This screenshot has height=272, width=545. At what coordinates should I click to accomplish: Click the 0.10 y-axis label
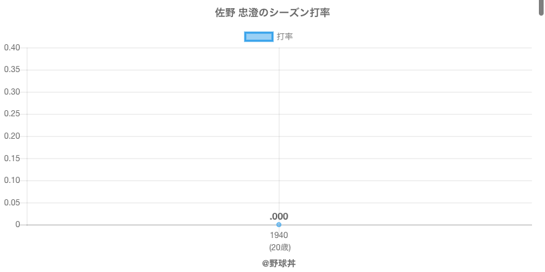pos(12,180)
